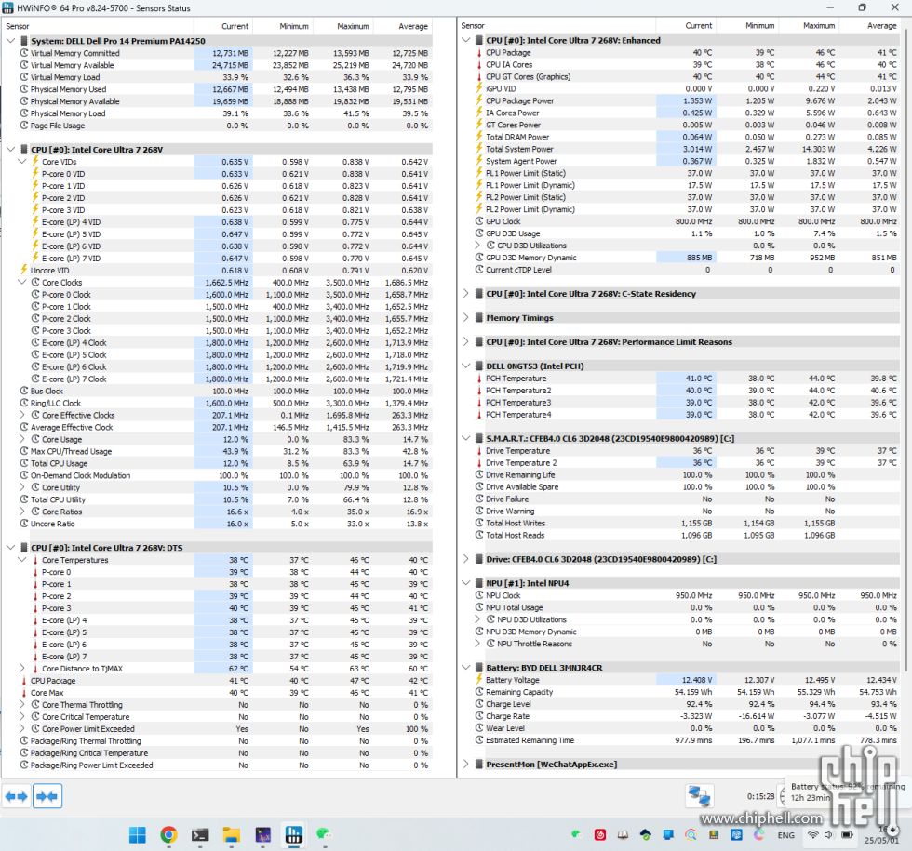Open the Windows Start menu

[138, 835]
